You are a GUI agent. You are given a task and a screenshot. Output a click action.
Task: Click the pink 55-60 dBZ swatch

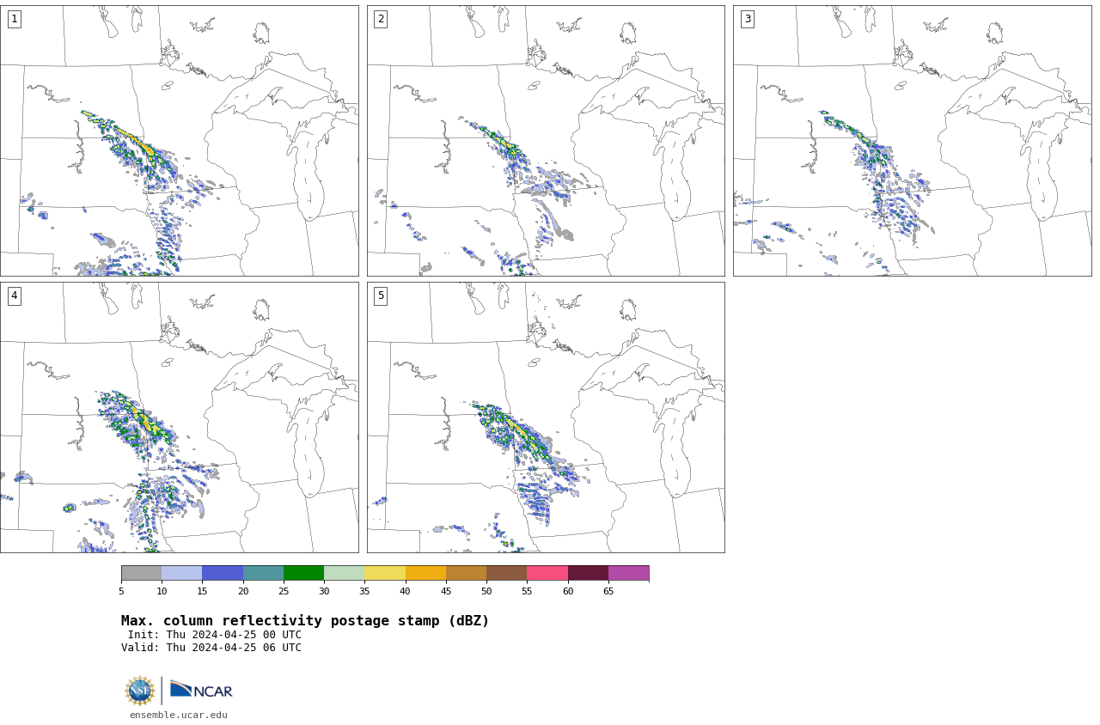[x=547, y=573]
